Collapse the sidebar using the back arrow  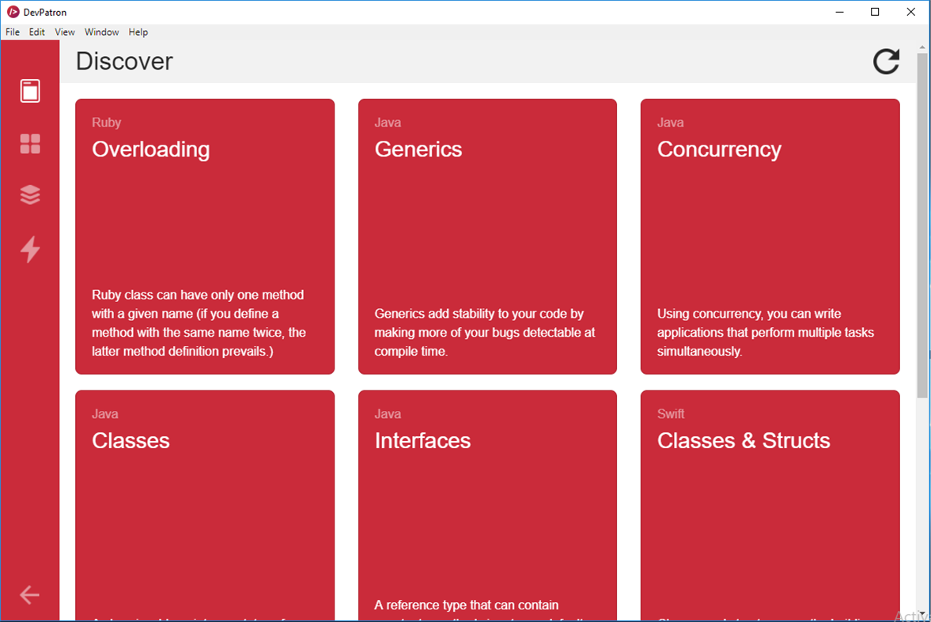coord(29,594)
